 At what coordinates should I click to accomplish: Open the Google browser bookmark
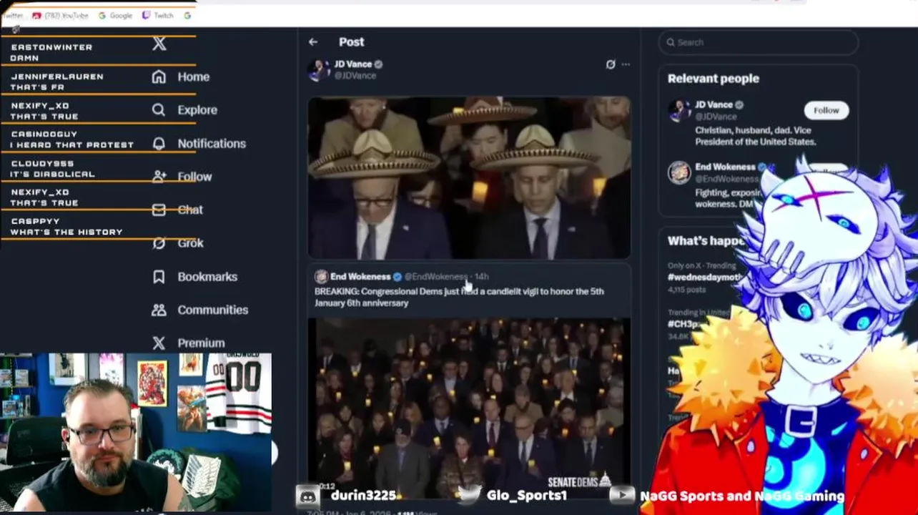click(x=115, y=15)
